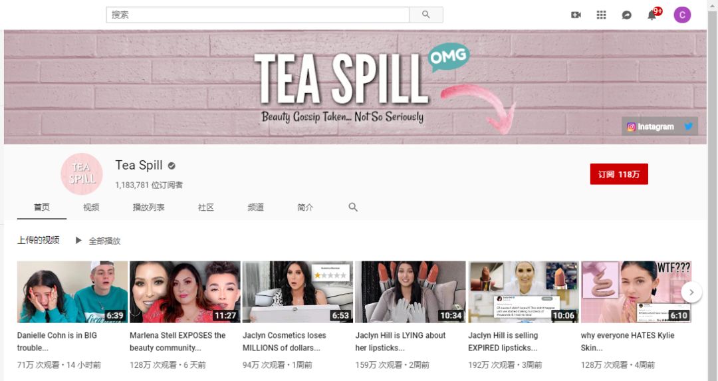This screenshot has width=718, height=381.
Task: Open the Instagram link on banner
Action: pyautogui.click(x=651, y=127)
